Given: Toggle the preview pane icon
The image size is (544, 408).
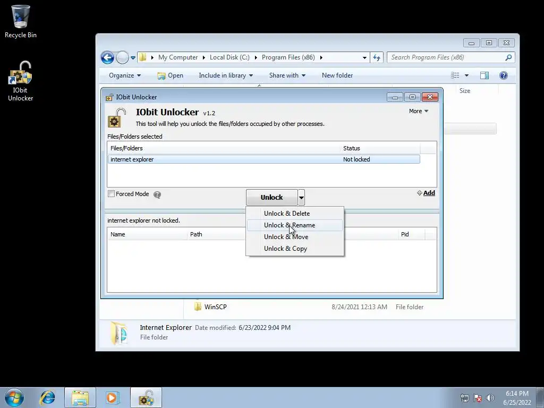Looking at the screenshot, I should point(484,75).
